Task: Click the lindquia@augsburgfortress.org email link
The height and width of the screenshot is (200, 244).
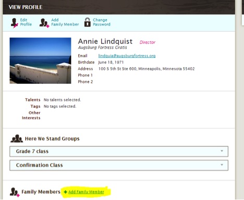Action: pos(127,56)
